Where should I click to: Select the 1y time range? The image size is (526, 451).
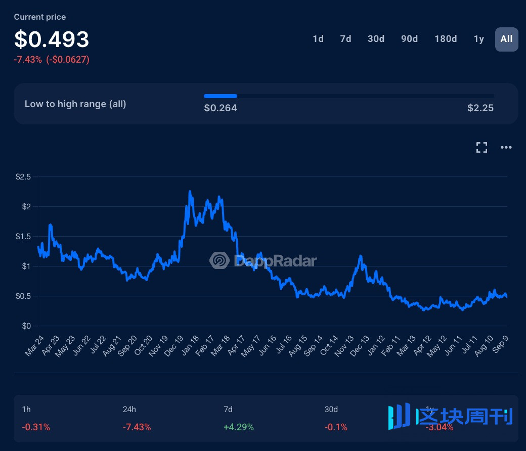478,39
